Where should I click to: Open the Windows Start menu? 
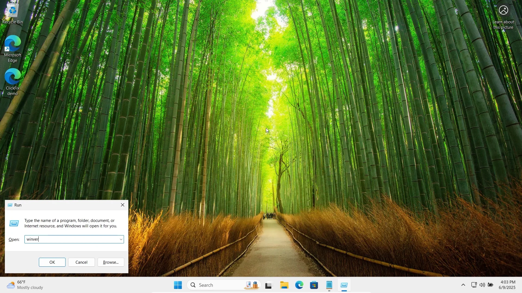[178, 285]
